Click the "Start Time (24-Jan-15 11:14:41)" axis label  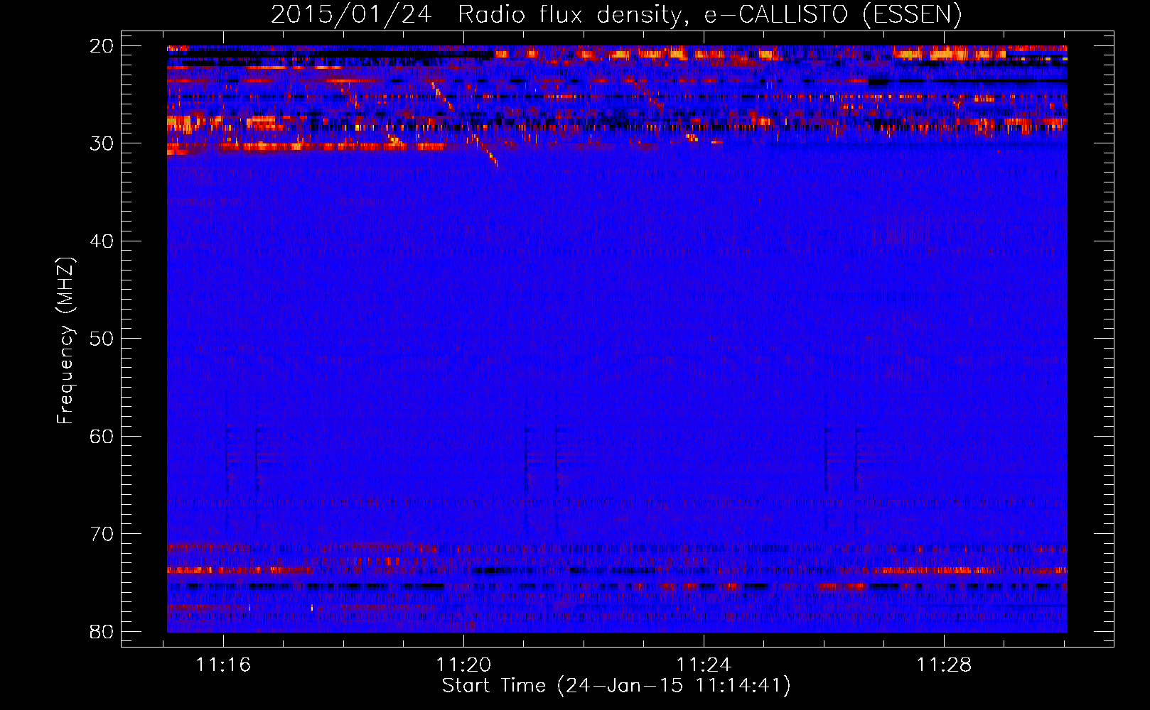coord(616,686)
